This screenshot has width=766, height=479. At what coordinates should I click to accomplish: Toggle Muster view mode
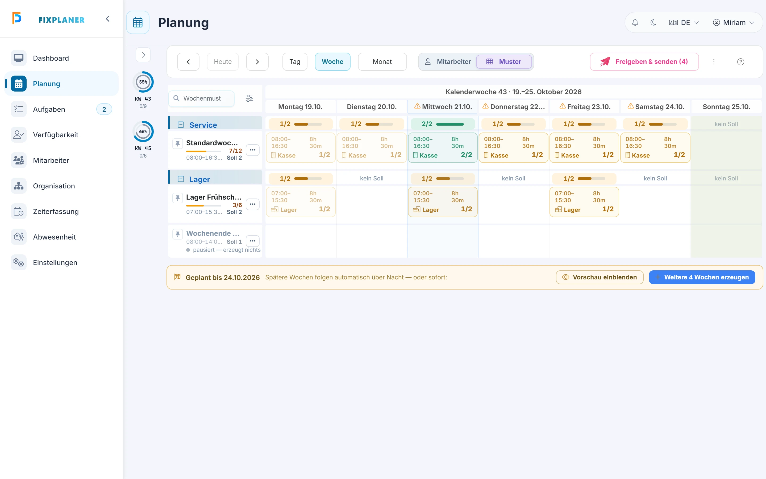[503, 62]
